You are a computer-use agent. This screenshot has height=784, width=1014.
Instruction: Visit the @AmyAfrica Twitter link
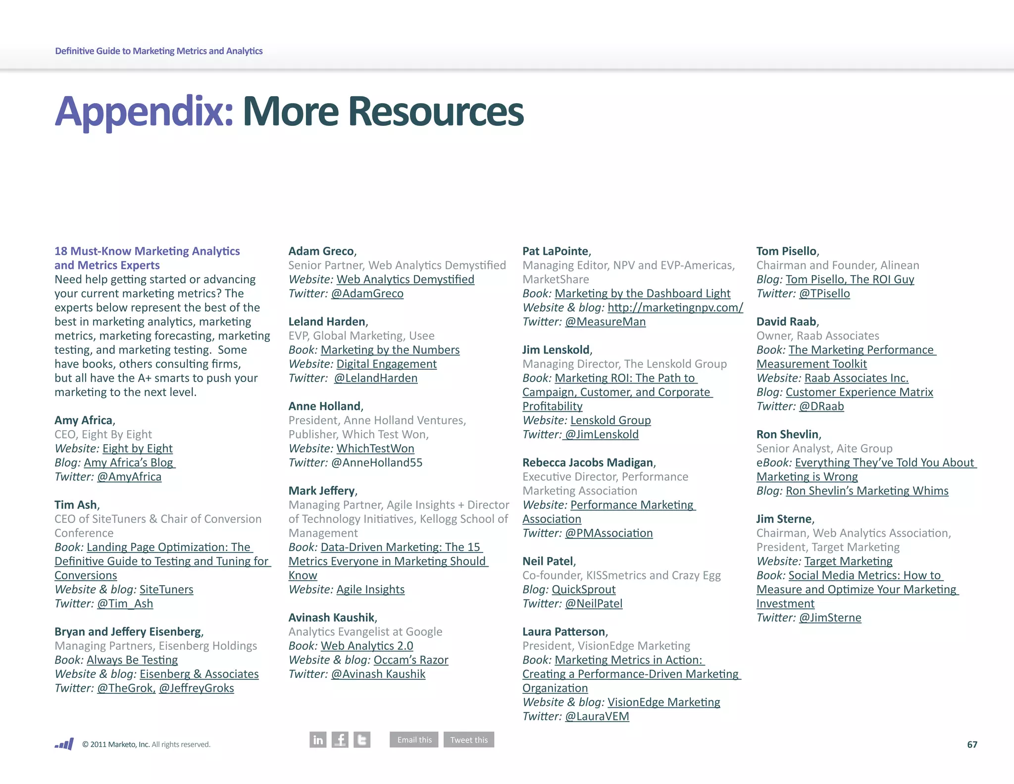click(x=129, y=477)
